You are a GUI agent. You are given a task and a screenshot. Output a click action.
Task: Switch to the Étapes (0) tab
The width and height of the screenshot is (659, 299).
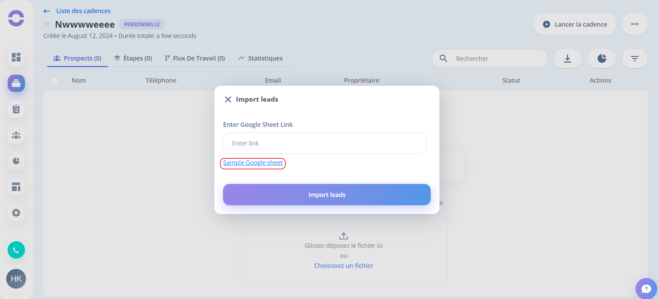[133, 58]
